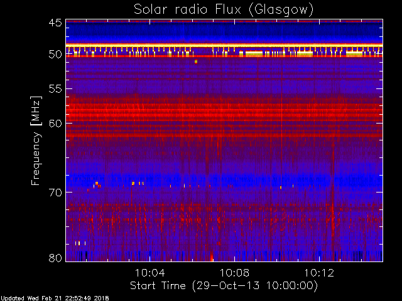Select the 80 MHz frequency axis label
The image size is (402, 301).
coord(55,258)
